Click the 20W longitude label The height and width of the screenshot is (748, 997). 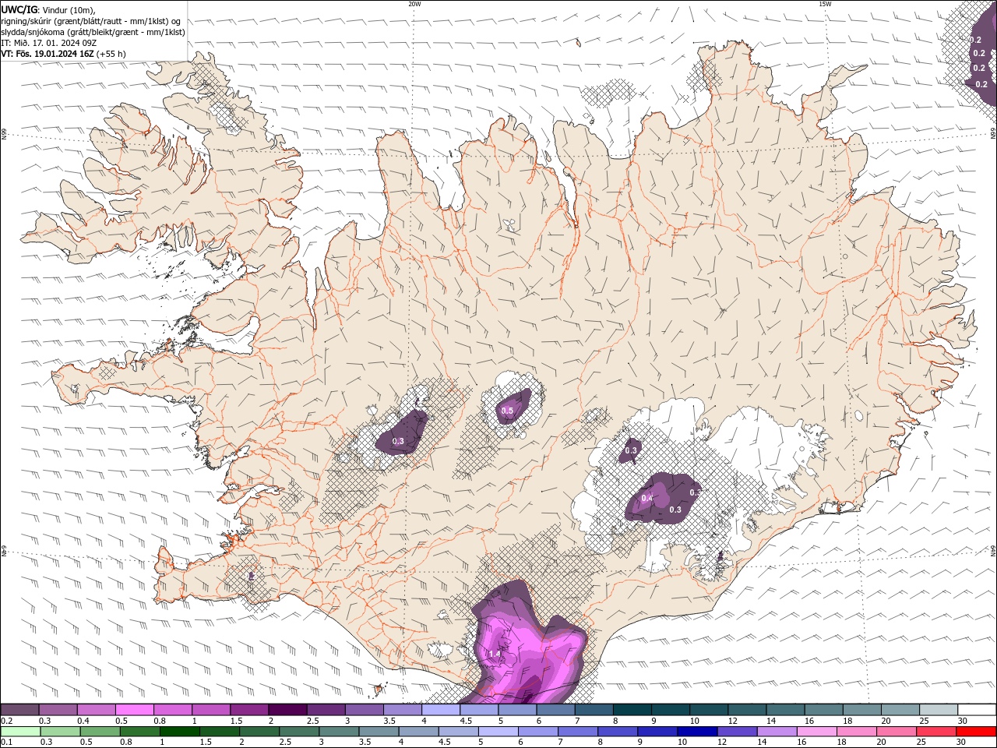click(x=414, y=4)
